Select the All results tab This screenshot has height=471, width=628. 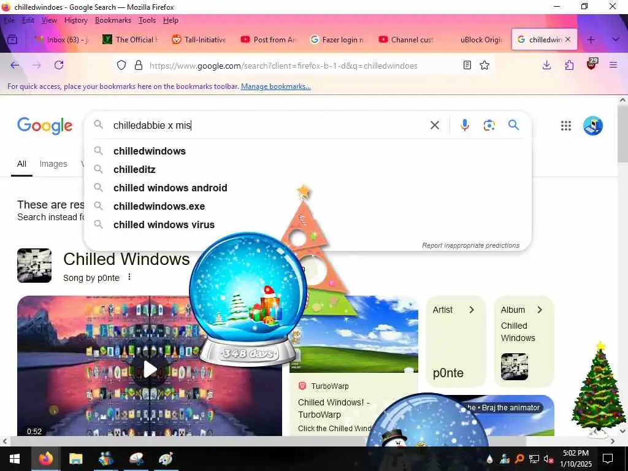point(21,164)
